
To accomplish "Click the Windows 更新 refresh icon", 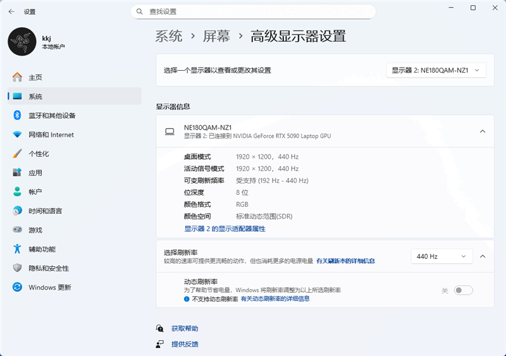I will (17, 287).
